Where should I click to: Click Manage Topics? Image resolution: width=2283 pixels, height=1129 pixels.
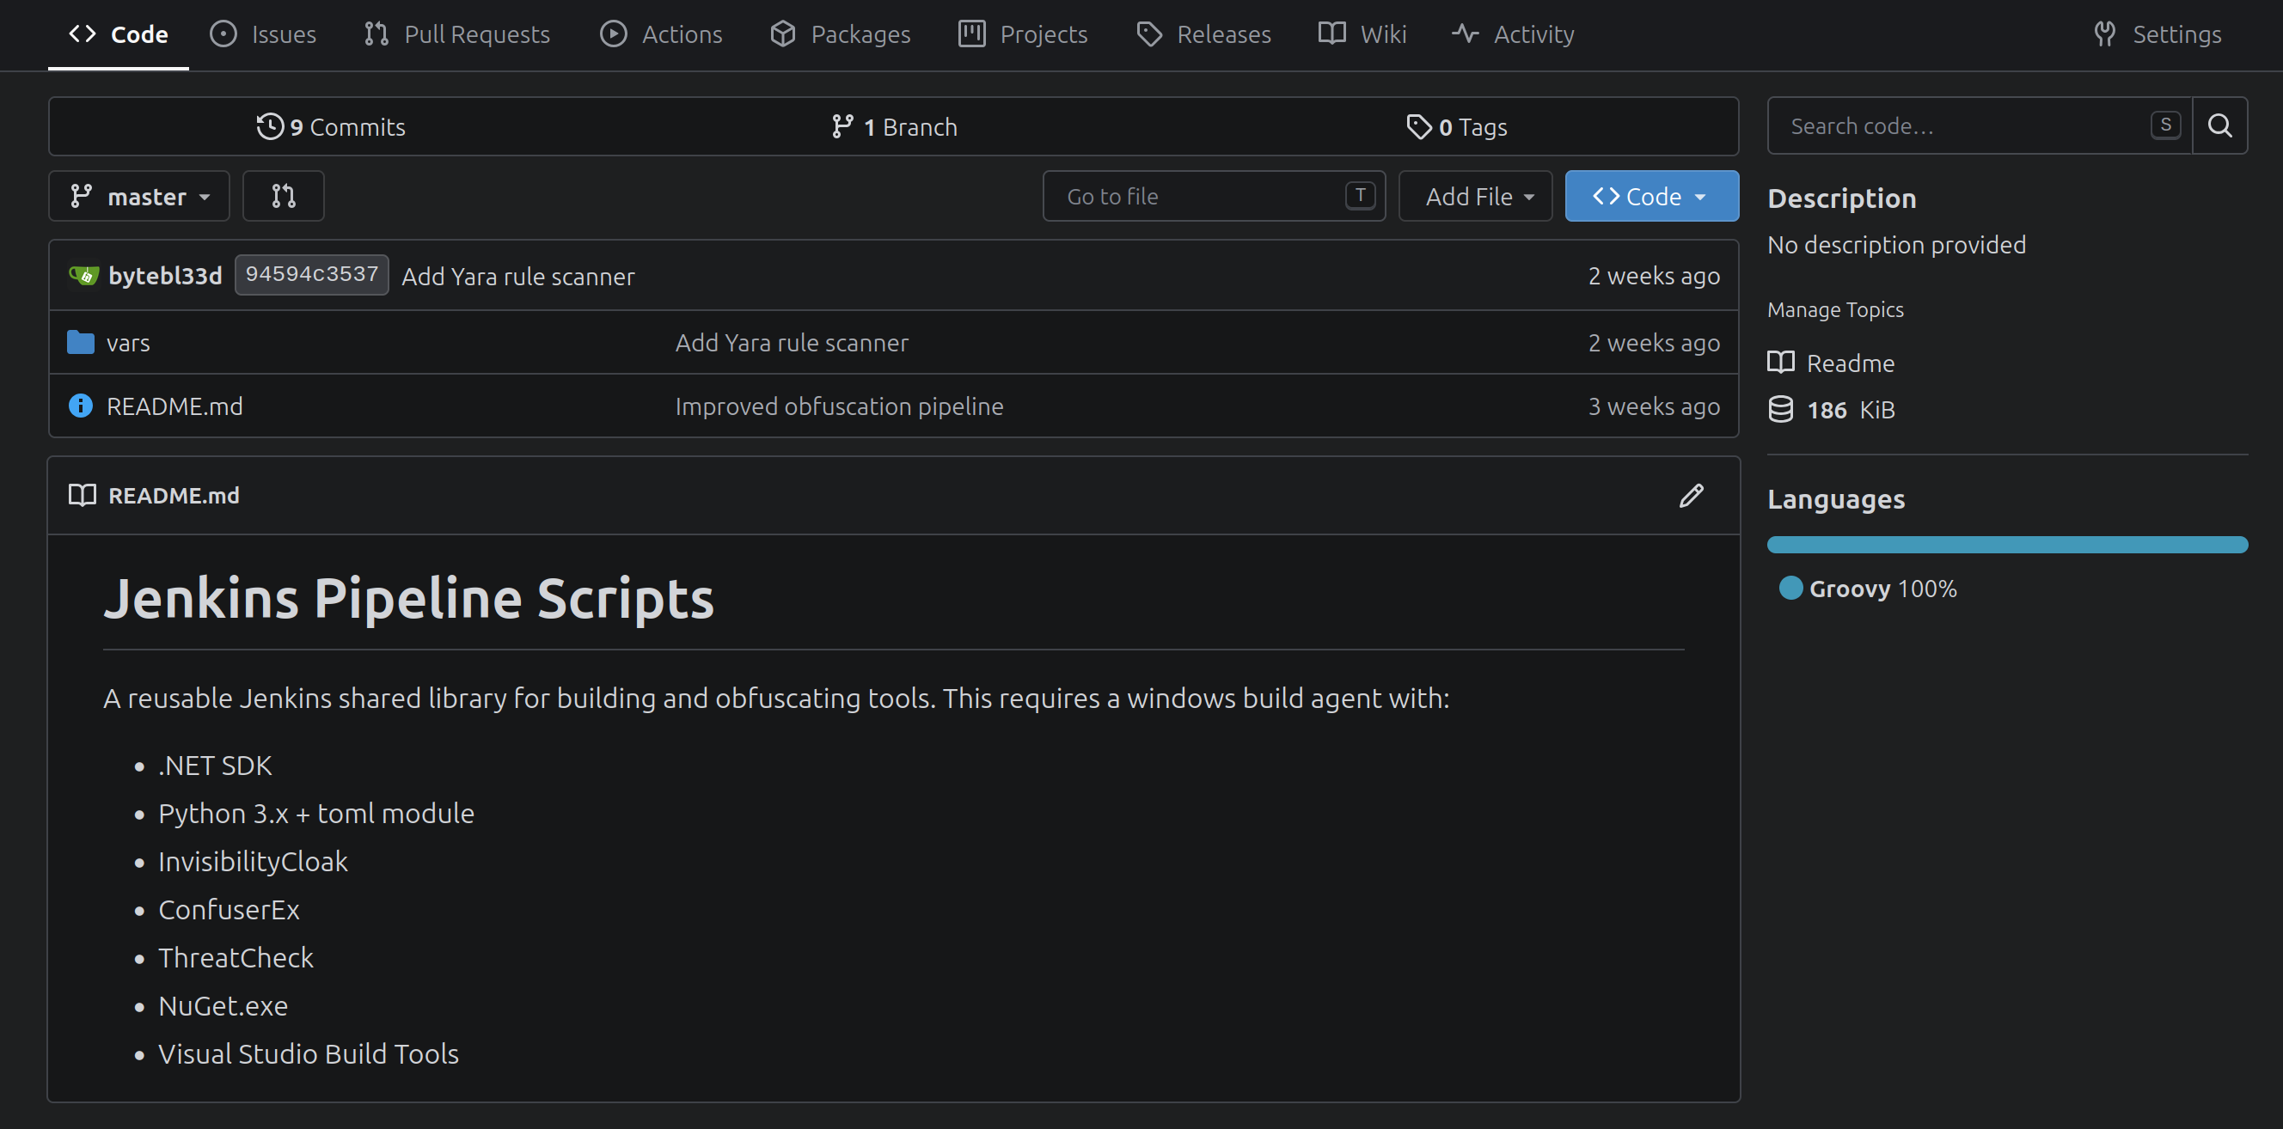coord(1835,309)
